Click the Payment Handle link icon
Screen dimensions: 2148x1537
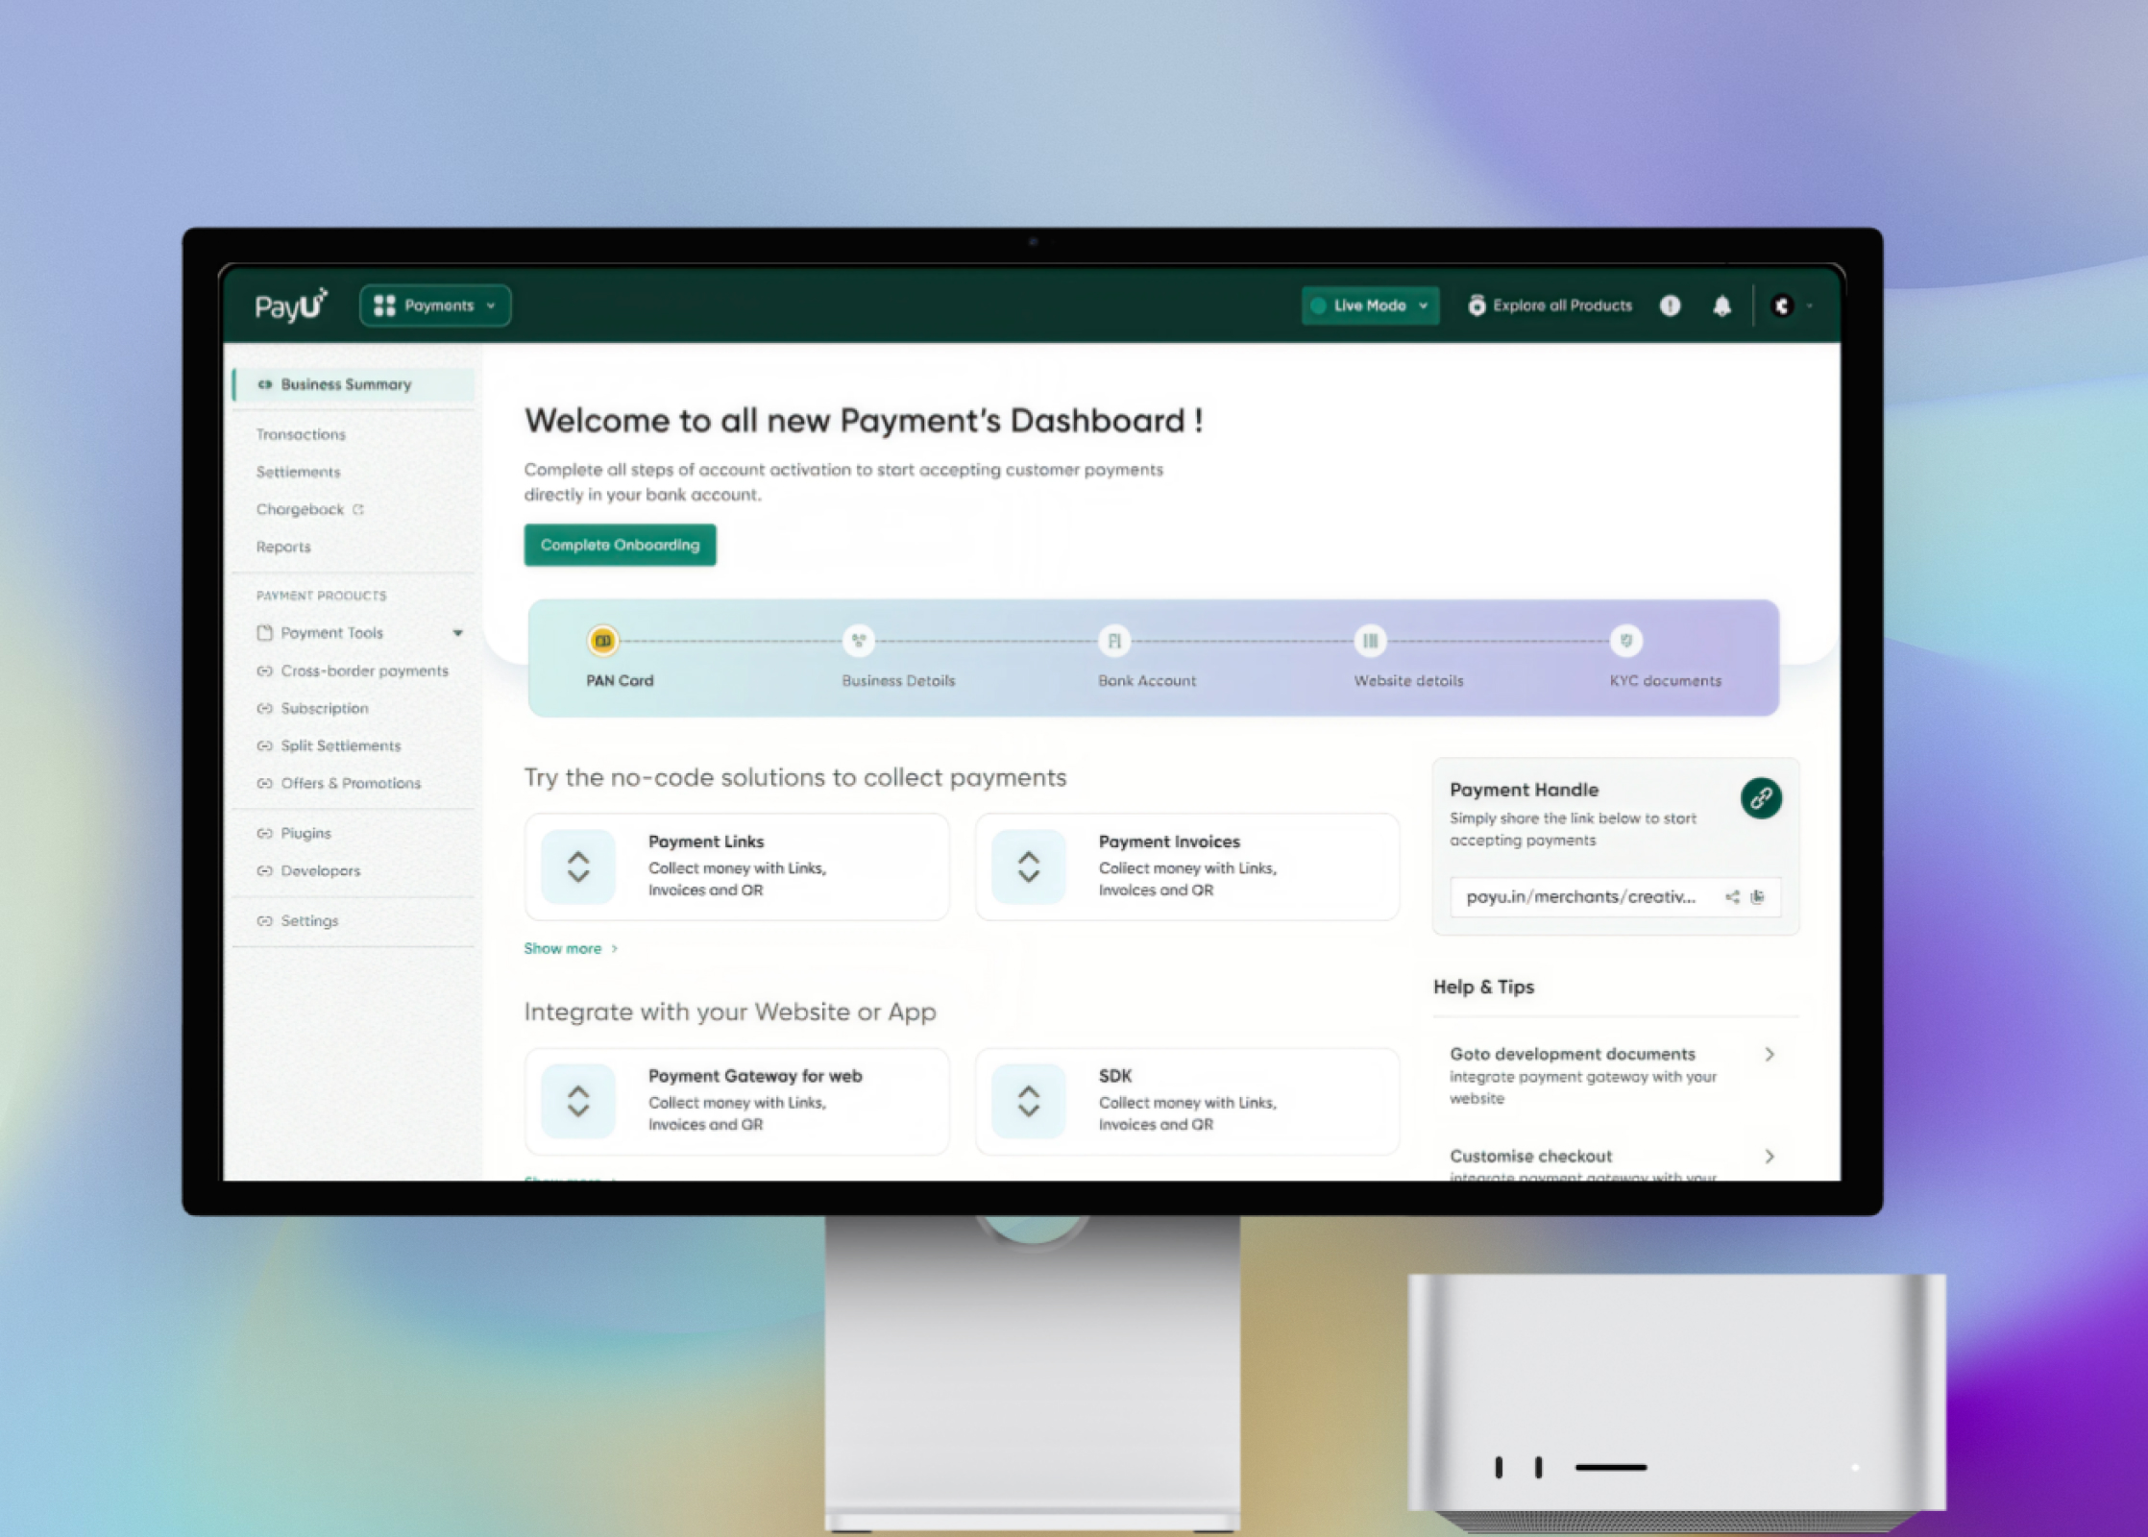click(1761, 797)
